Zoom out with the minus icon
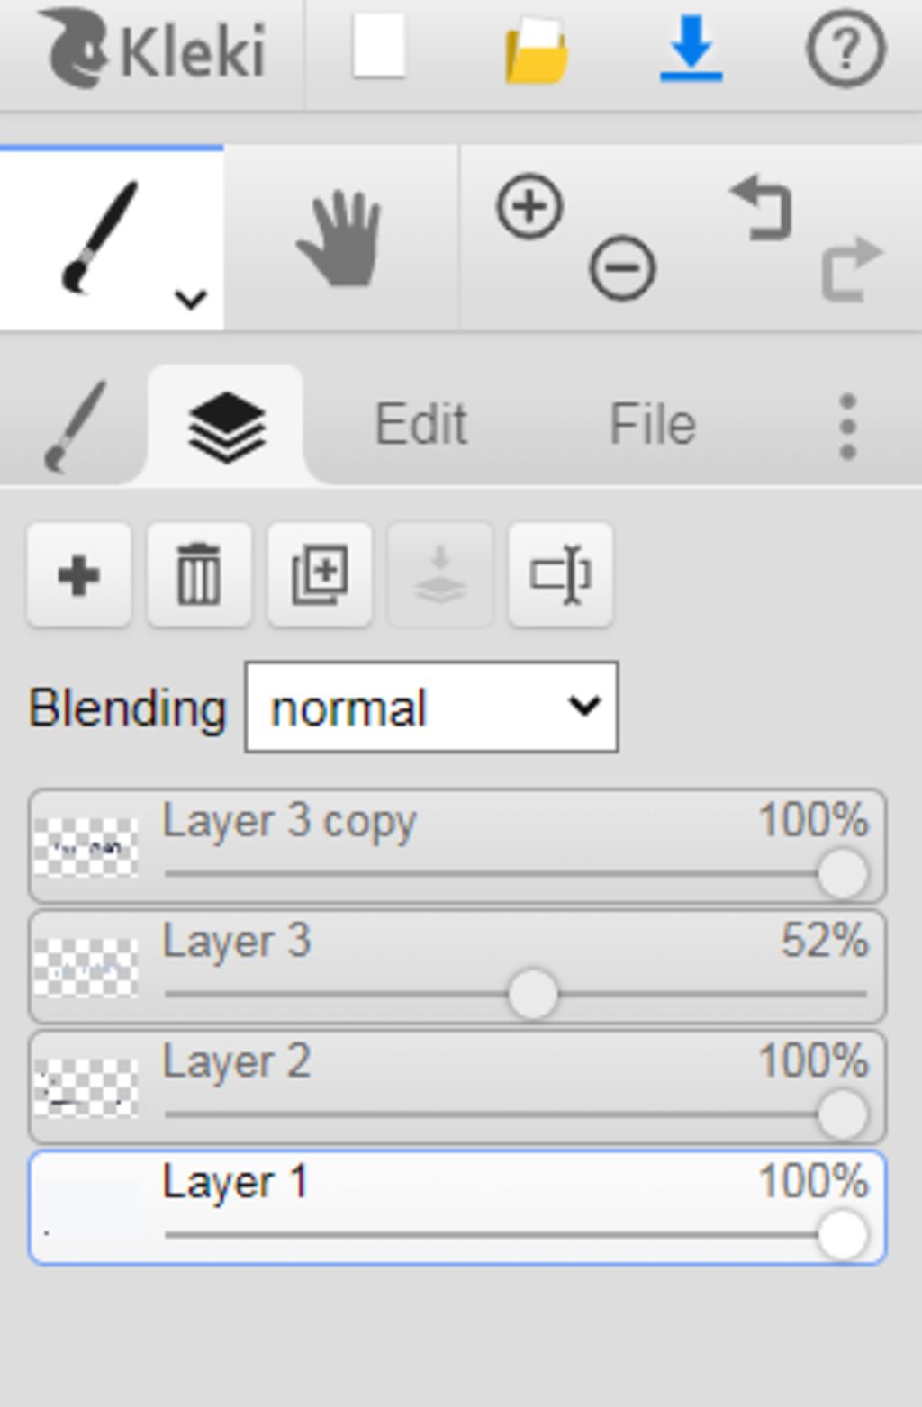 coord(621,267)
